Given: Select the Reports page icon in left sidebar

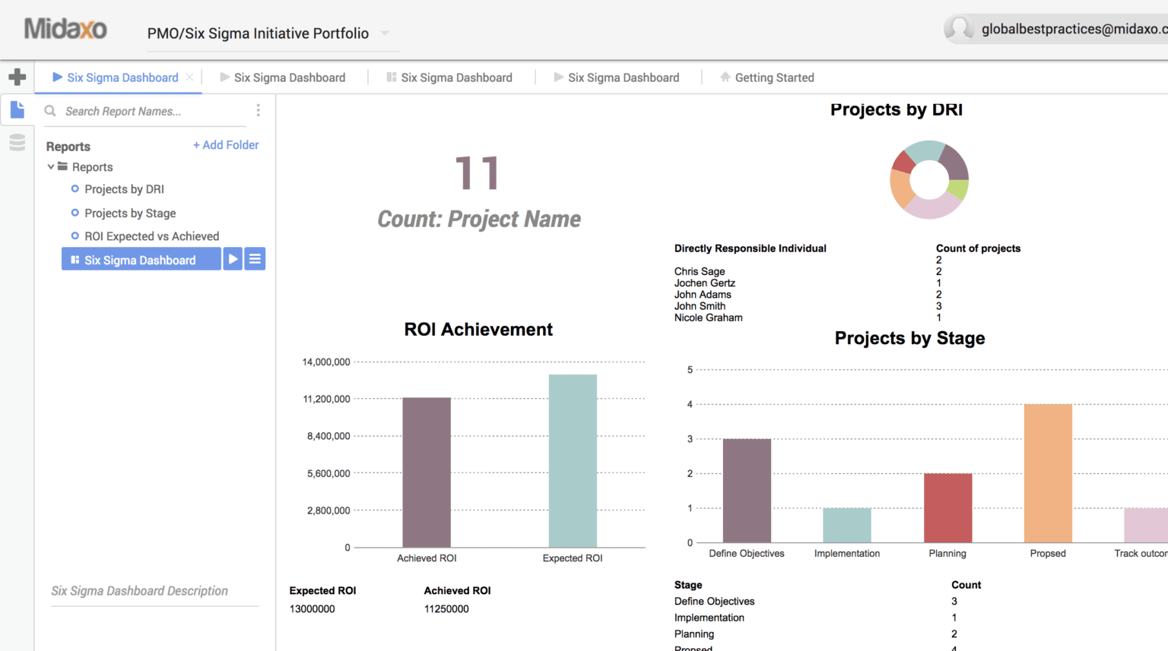Looking at the screenshot, I should [17, 109].
